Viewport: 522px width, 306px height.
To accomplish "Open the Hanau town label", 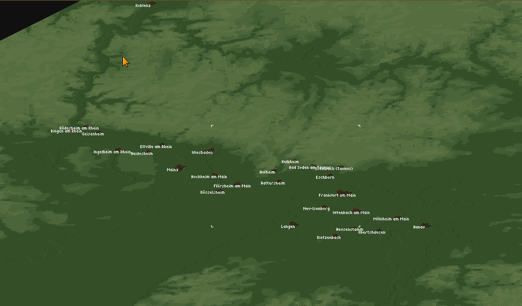I will pyautogui.click(x=419, y=227).
